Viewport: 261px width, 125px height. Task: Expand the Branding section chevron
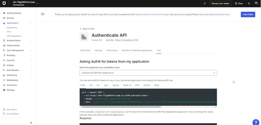point(31,55)
